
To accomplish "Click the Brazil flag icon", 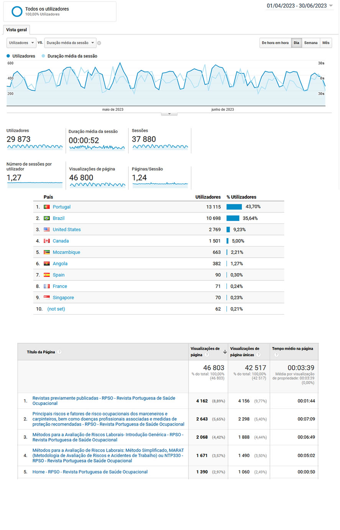I will [47, 218].
